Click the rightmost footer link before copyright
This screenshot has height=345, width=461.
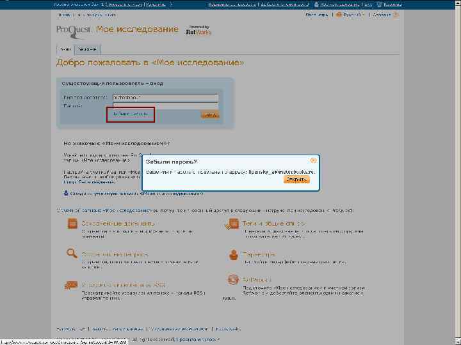228,329
